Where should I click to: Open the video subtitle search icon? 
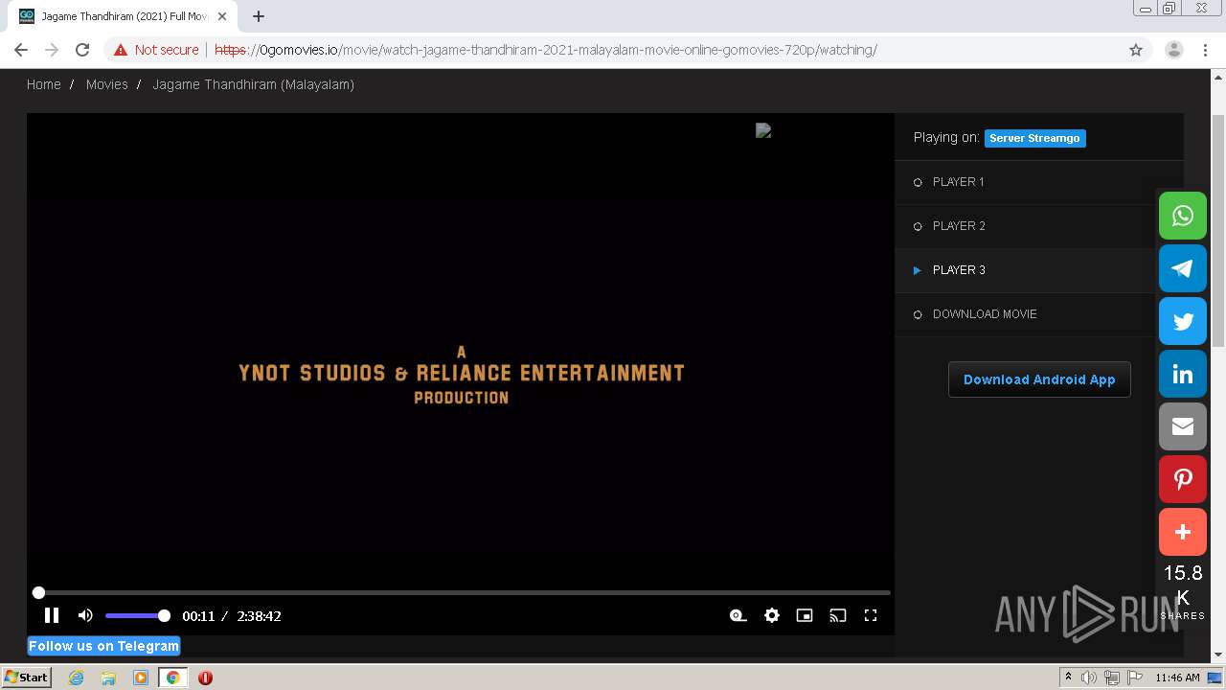click(x=738, y=615)
